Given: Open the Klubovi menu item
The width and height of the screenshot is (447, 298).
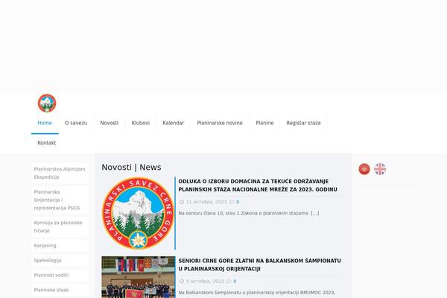Looking at the screenshot, I should coord(141,123).
